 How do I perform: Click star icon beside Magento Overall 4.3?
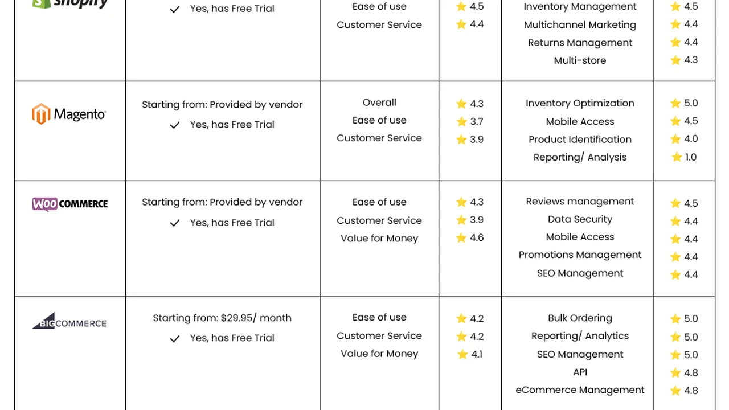point(461,104)
